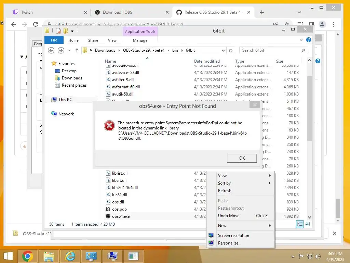Switch to Download | OBS browser tab
This screenshot has width=350, height=263.
tap(132, 12)
